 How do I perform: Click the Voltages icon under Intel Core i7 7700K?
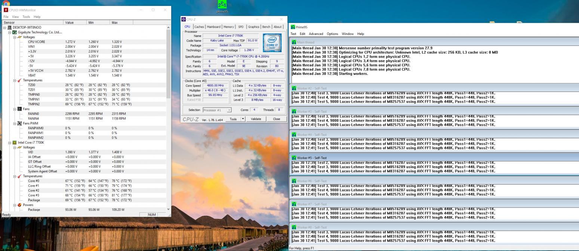tap(19, 147)
